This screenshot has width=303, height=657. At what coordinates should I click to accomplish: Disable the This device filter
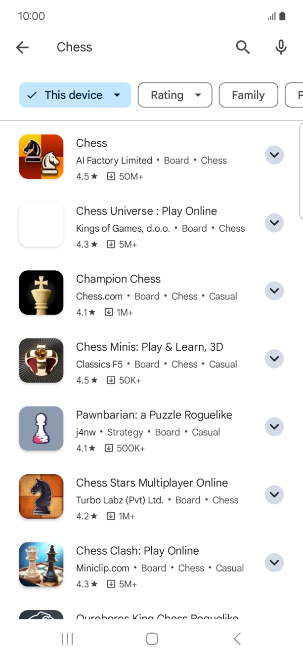click(x=75, y=95)
